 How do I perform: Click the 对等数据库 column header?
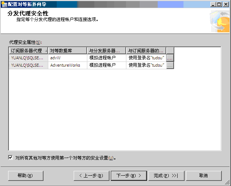pyautogui.click(x=67, y=51)
